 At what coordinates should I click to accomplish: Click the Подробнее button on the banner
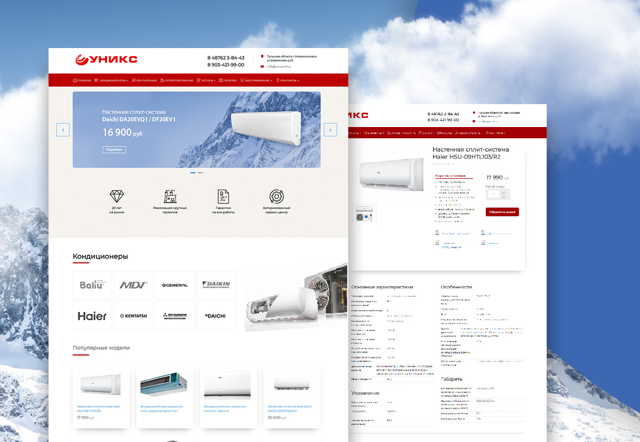click(x=114, y=149)
